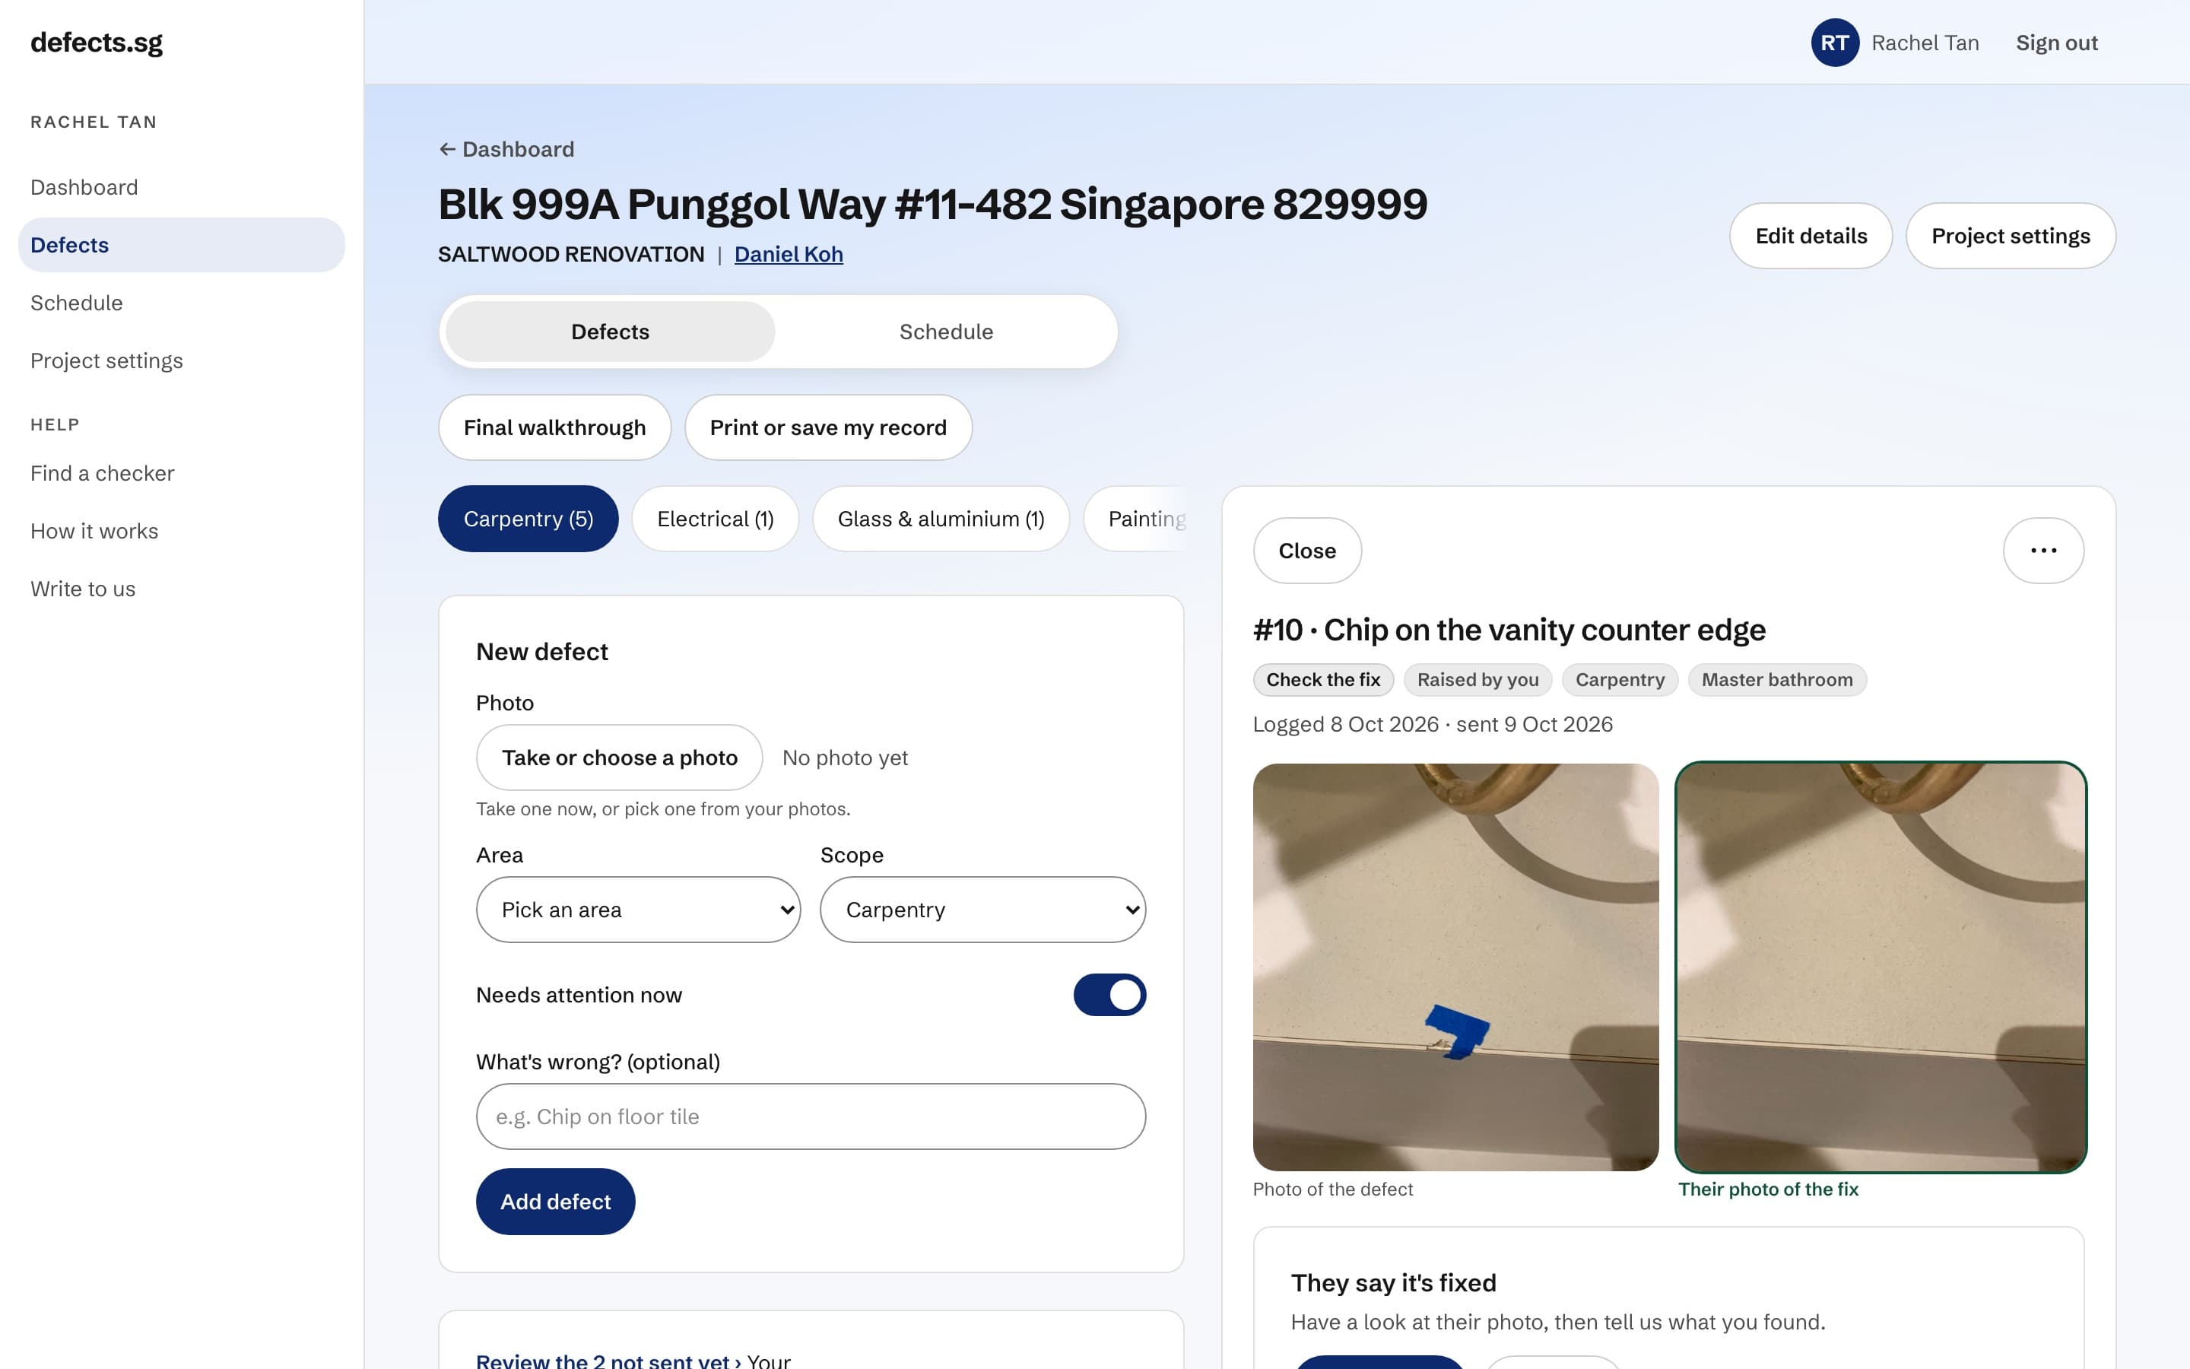Open the Daniel Koh link
This screenshot has width=2190, height=1369.
(789, 255)
